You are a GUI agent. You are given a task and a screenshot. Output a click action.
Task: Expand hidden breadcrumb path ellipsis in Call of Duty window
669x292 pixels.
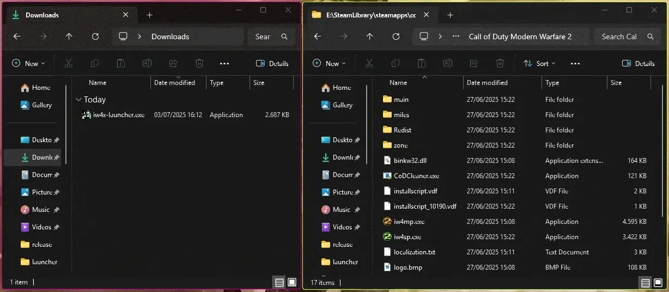click(x=455, y=36)
